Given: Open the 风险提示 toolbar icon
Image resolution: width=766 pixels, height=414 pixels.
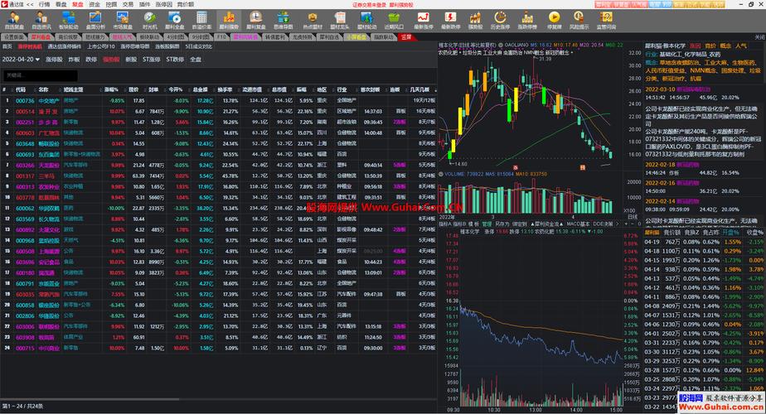Looking at the screenshot, I should (x=579, y=21).
